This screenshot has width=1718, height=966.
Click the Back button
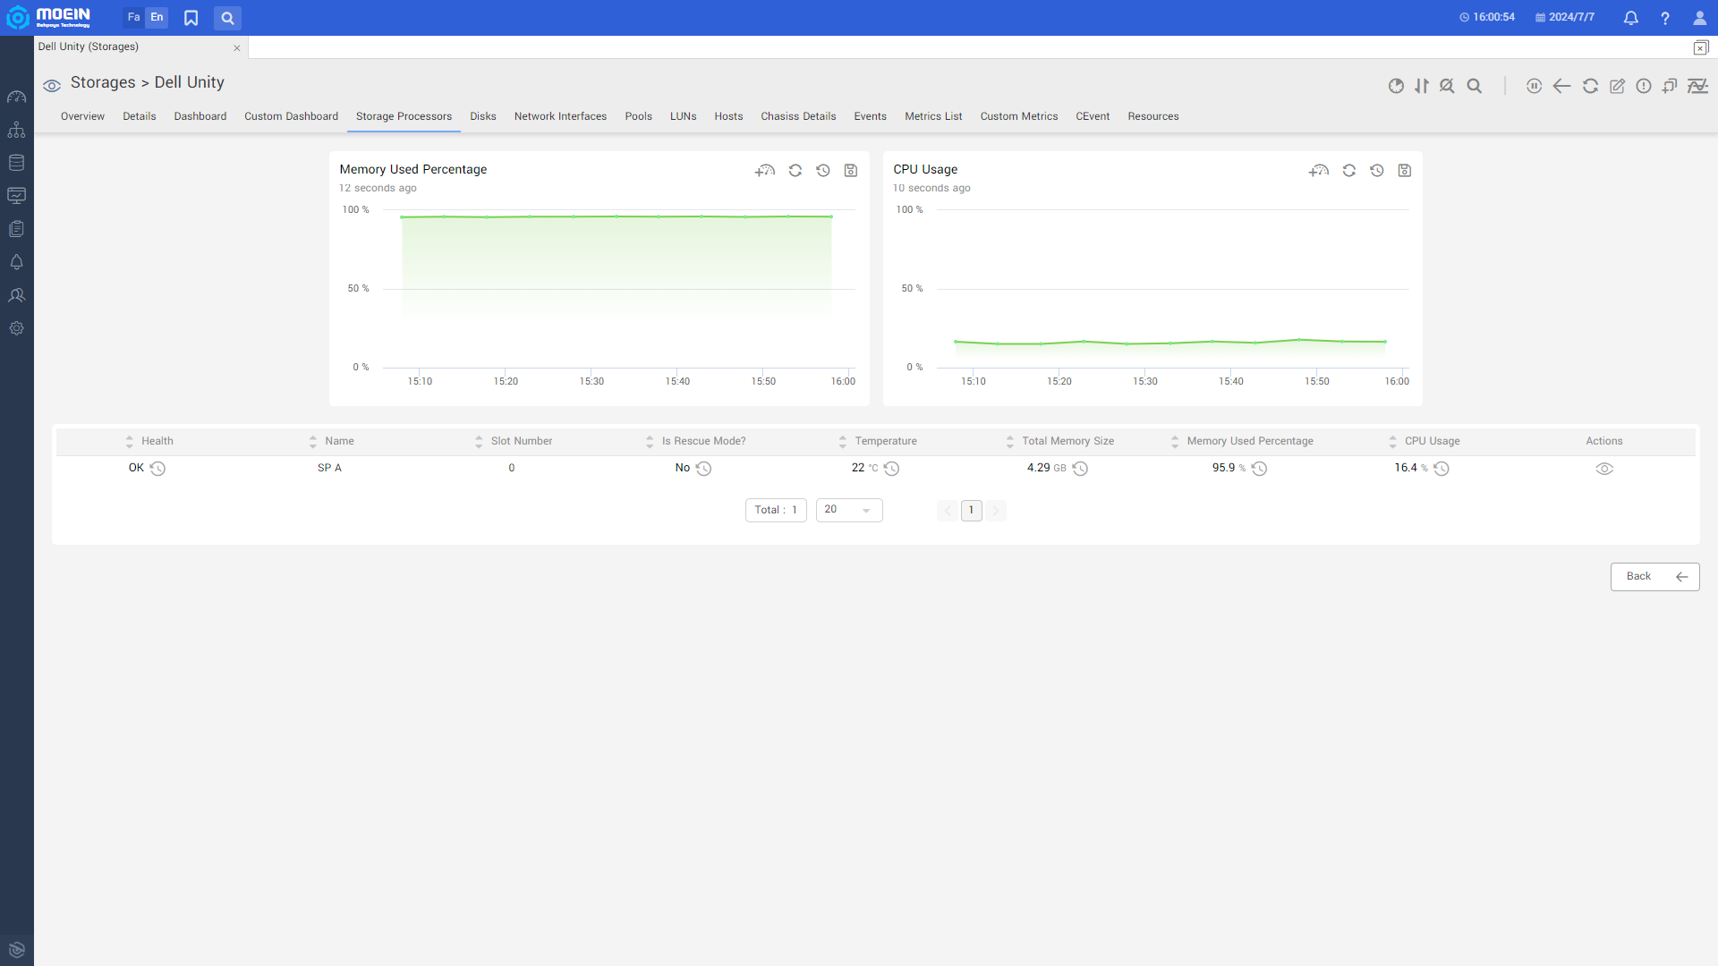pyautogui.click(x=1654, y=576)
